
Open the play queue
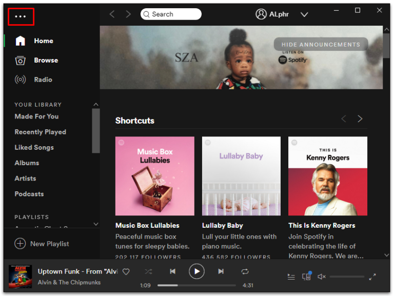coord(291,277)
